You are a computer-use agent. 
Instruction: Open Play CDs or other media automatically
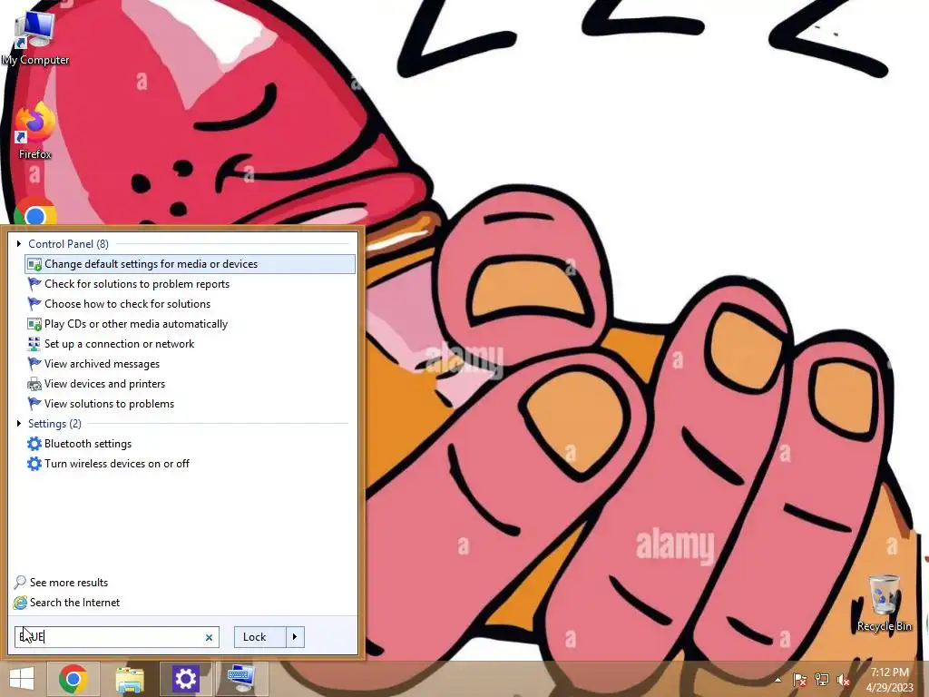click(191, 324)
